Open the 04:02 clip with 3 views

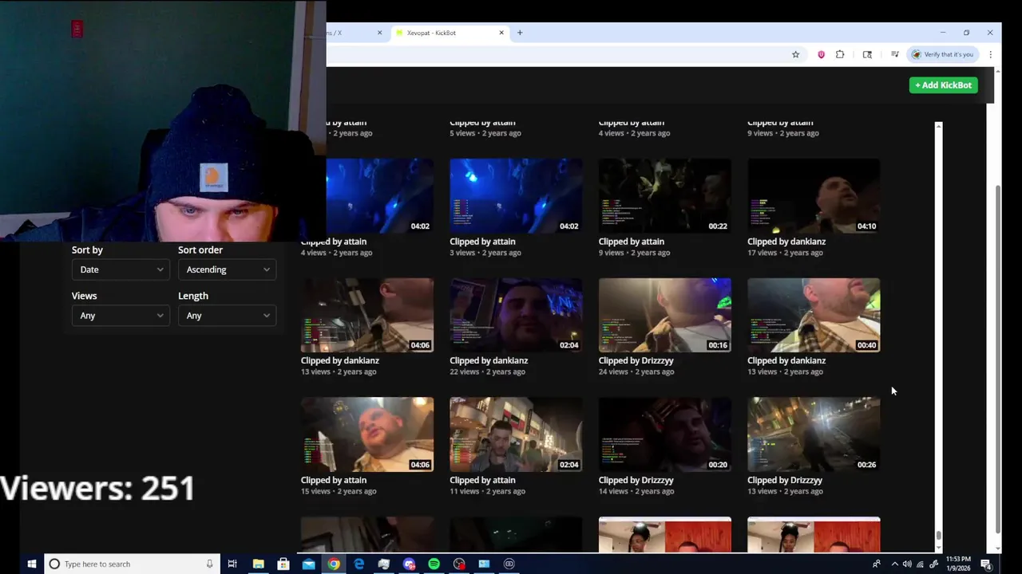[516, 195]
